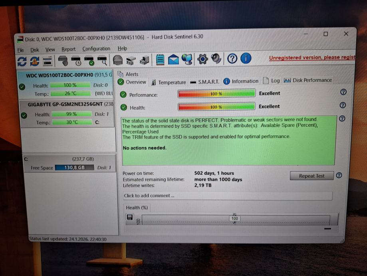Open the report notepad toolbar icon

pyautogui.click(x=160, y=60)
